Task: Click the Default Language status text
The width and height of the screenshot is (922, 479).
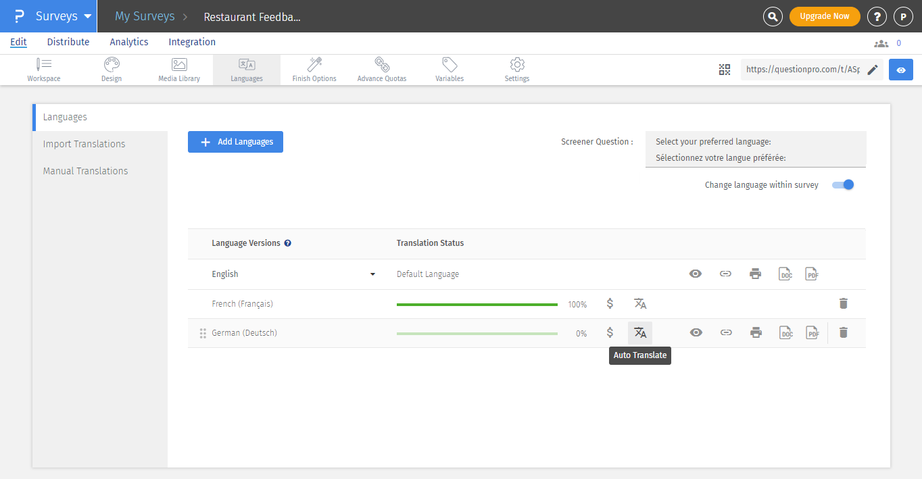Action: tap(428, 274)
